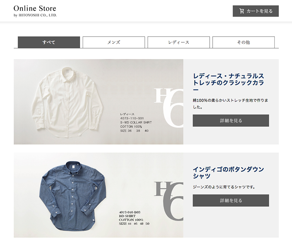Switch to the メンズ tab
292x243 pixels.
(113, 42)
